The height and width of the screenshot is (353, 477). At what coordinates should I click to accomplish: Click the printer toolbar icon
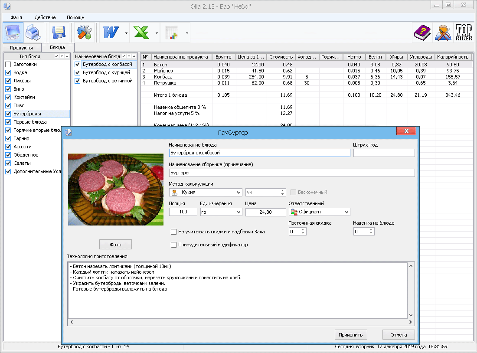point(33,33)
